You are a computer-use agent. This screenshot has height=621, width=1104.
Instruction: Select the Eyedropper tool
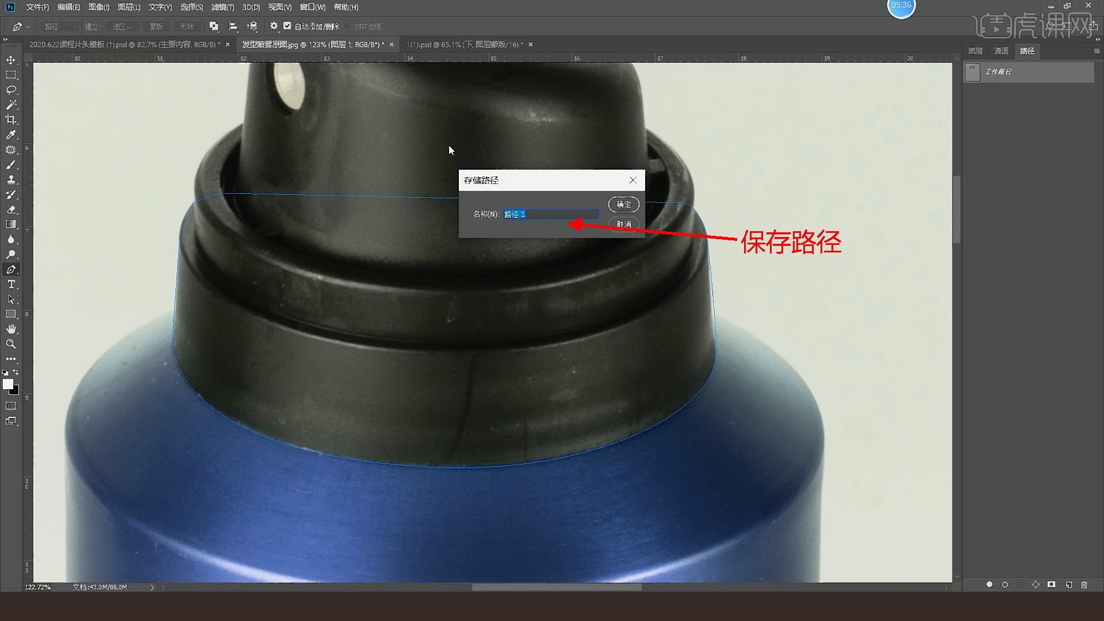pyautogui.click(x=11, y=135)
